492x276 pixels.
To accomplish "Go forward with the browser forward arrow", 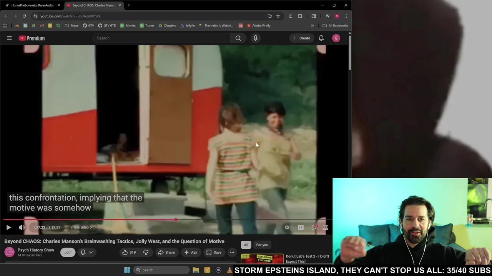I will (x=15, y=16).
